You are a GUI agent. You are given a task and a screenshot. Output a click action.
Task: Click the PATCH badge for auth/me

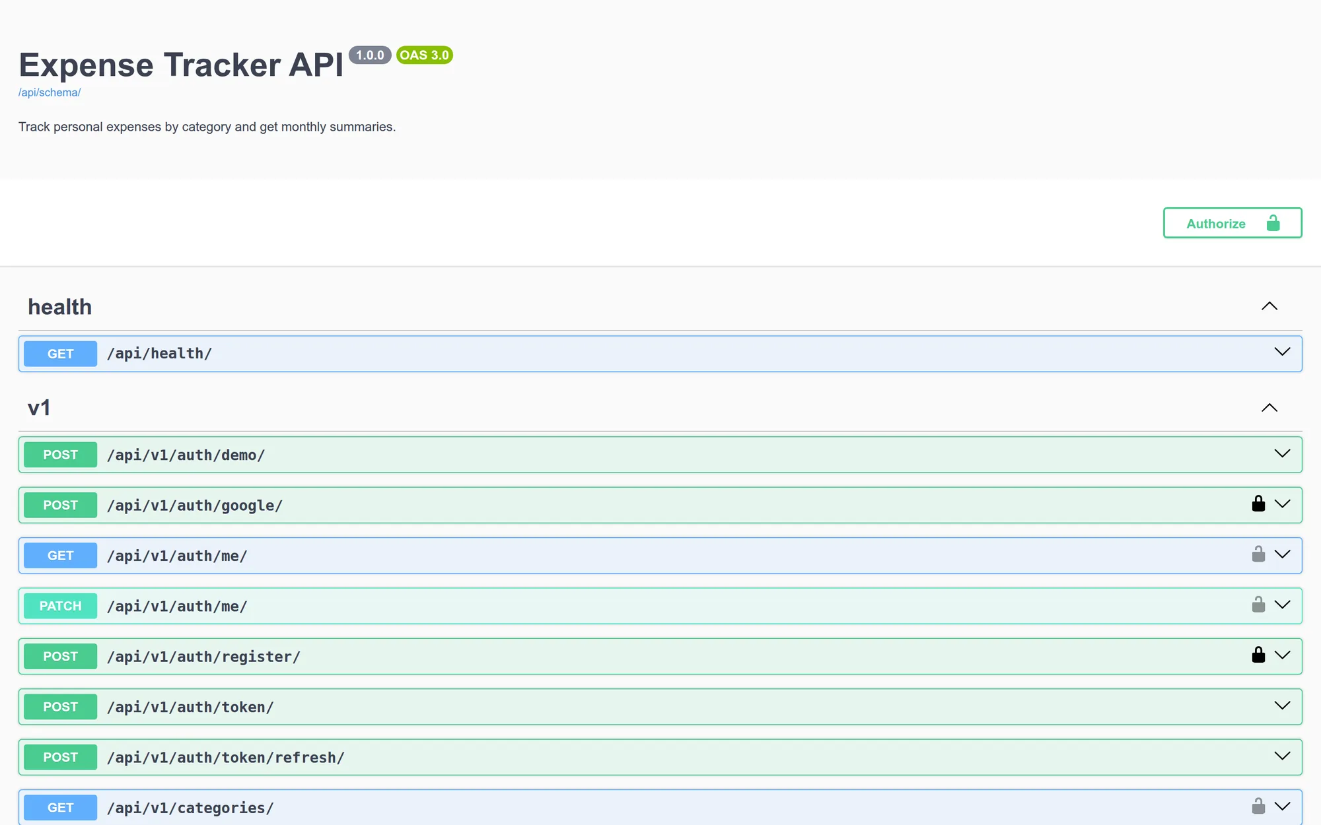click(60, 606)
